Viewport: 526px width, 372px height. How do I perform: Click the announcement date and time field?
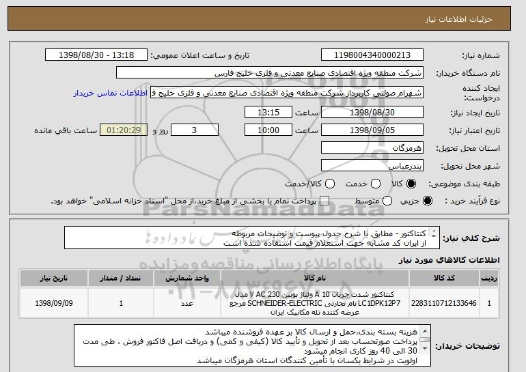[96, 55]
